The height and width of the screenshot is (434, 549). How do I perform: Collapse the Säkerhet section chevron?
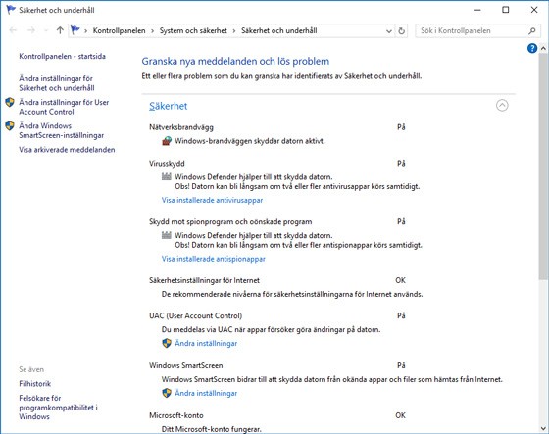[502, 106]
